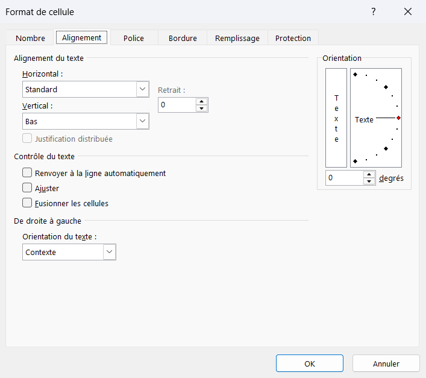Viewport: 426px width, 378px height.
Task: Switch to the Protection tab
Action: point(293,38)
